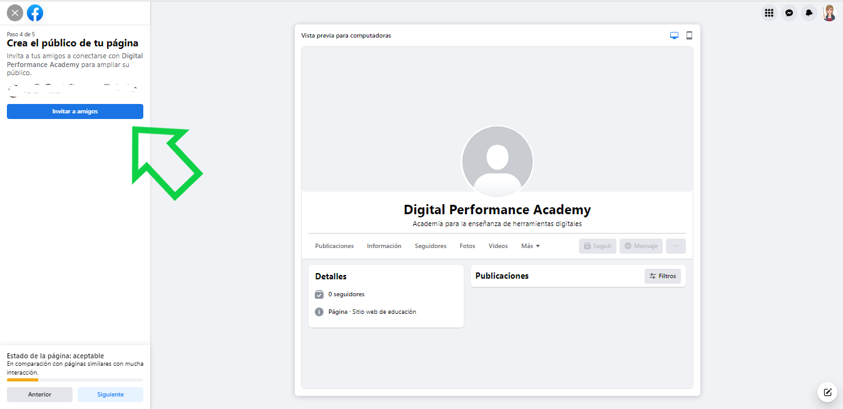Click the Invitar a amigos button
The height and width of the screenshot is (409, 843).
[x=75, y=111]
